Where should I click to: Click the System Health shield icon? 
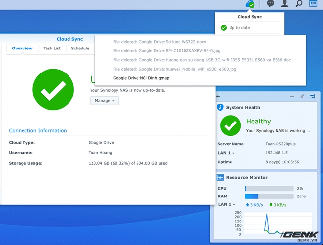click(220, 107)
